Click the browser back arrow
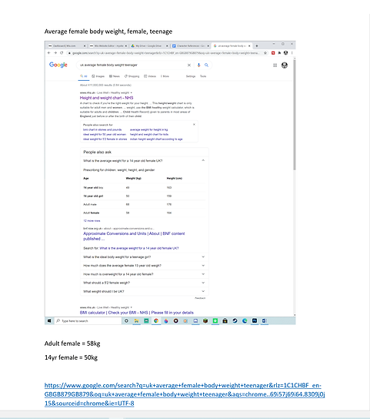 [x=49, y=53]
